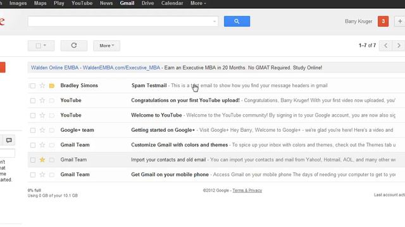Open the Get Gmail on your mobile phone email
405x227 pixels.
pos(170,175)
